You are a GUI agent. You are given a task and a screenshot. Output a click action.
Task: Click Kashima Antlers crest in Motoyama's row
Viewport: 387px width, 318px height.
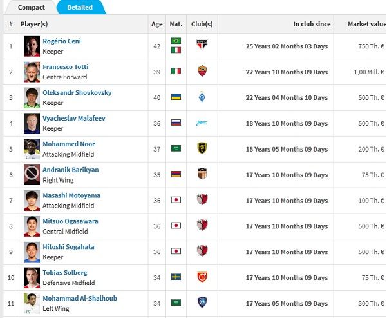(202, 200)
